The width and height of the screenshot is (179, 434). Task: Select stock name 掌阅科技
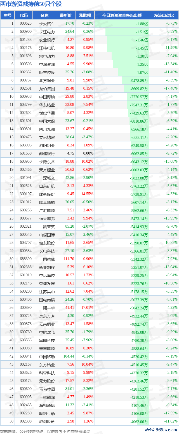(x=47, y=340)
